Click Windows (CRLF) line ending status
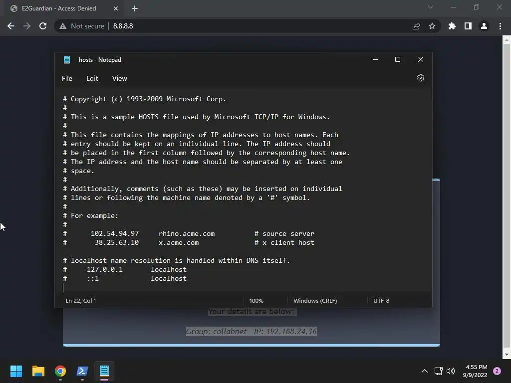Image resolution: width=511 pixels, height=383 pixels. click(x=315, y=301)
